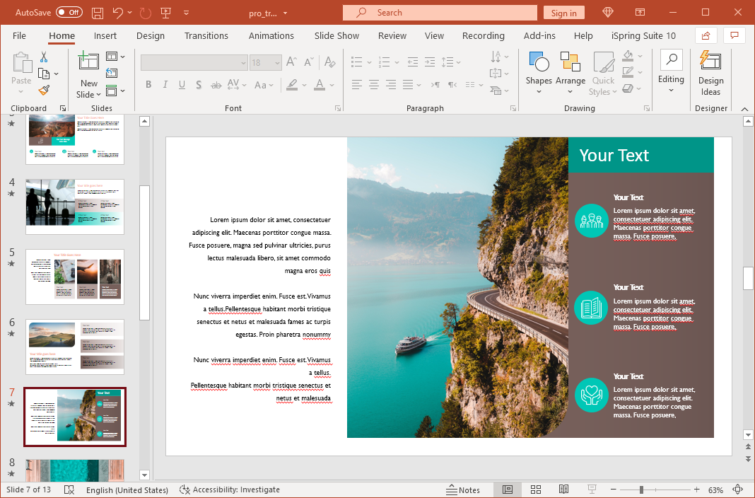Click Fit slide to window icon

(738, 490)
